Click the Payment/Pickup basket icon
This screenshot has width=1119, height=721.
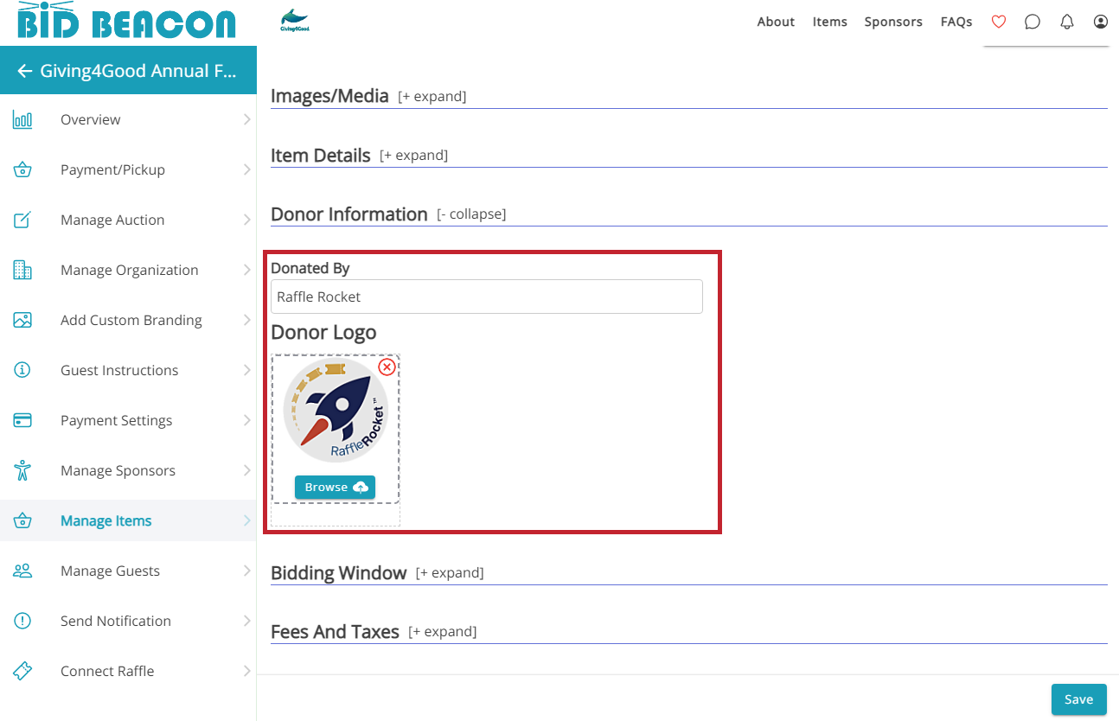(x=22, y=170)
